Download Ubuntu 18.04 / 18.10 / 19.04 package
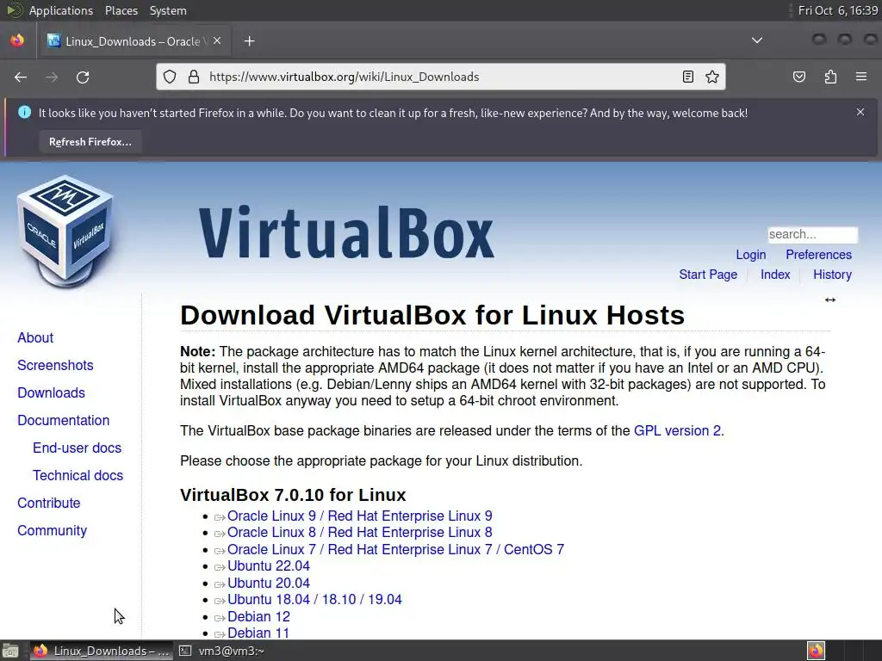882x661 pixels. point(314,599)
